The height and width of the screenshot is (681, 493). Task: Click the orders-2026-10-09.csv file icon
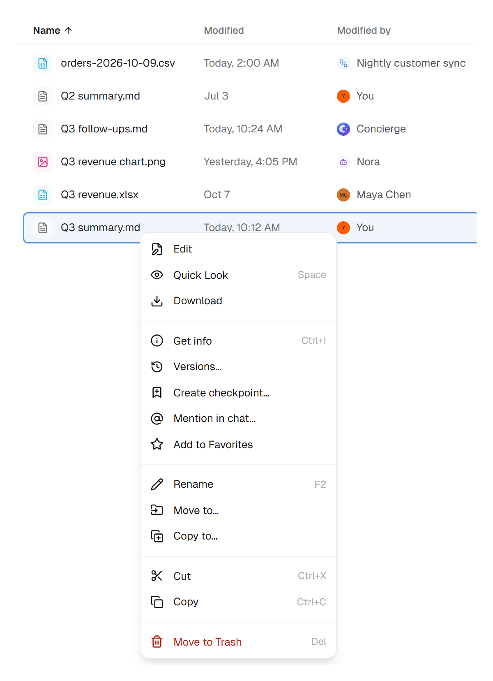pyautogui.click(x=43, y=63)
